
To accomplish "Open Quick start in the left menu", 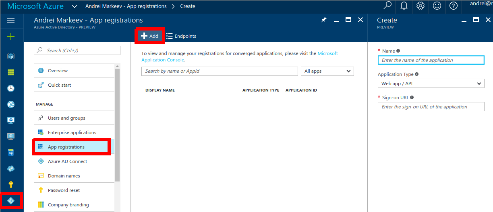I will pos(74,85).
